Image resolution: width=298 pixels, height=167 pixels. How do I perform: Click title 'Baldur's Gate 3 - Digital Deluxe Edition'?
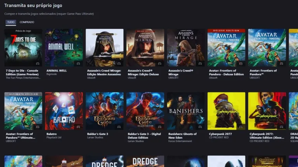144,136
